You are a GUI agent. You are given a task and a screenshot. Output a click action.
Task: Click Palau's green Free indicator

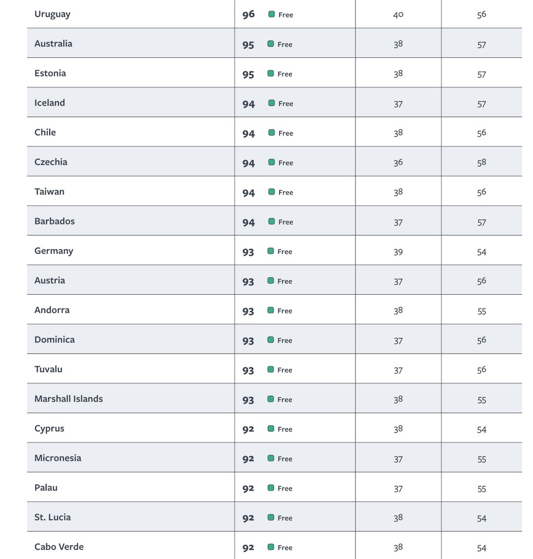click(271, 488)
